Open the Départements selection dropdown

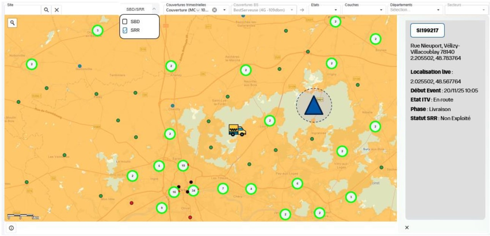coord(439,10)
